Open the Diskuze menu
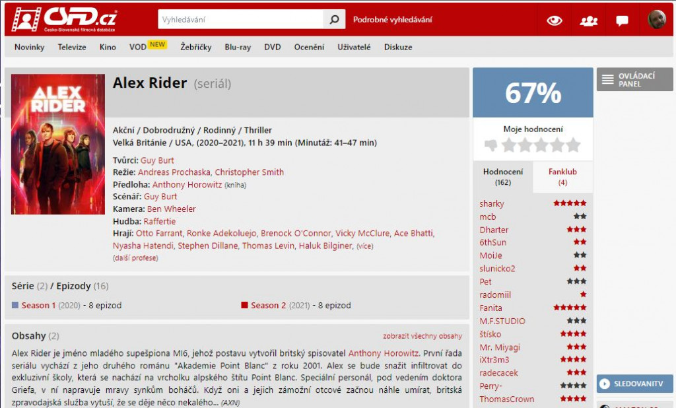 398,47
